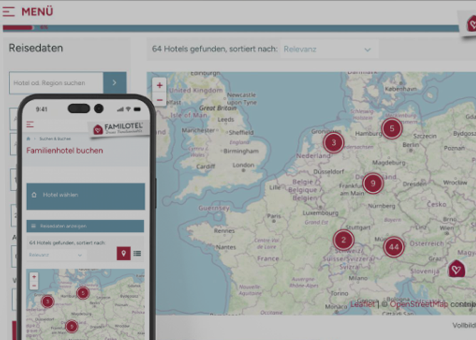476x340 pixels.
Task: Click the Reisedaten heading
Action: tap(36, 48)
